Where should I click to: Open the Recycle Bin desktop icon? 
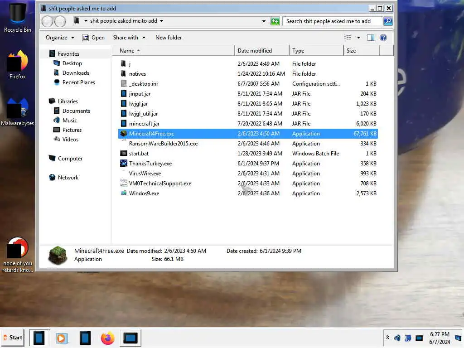click(18, 17)
